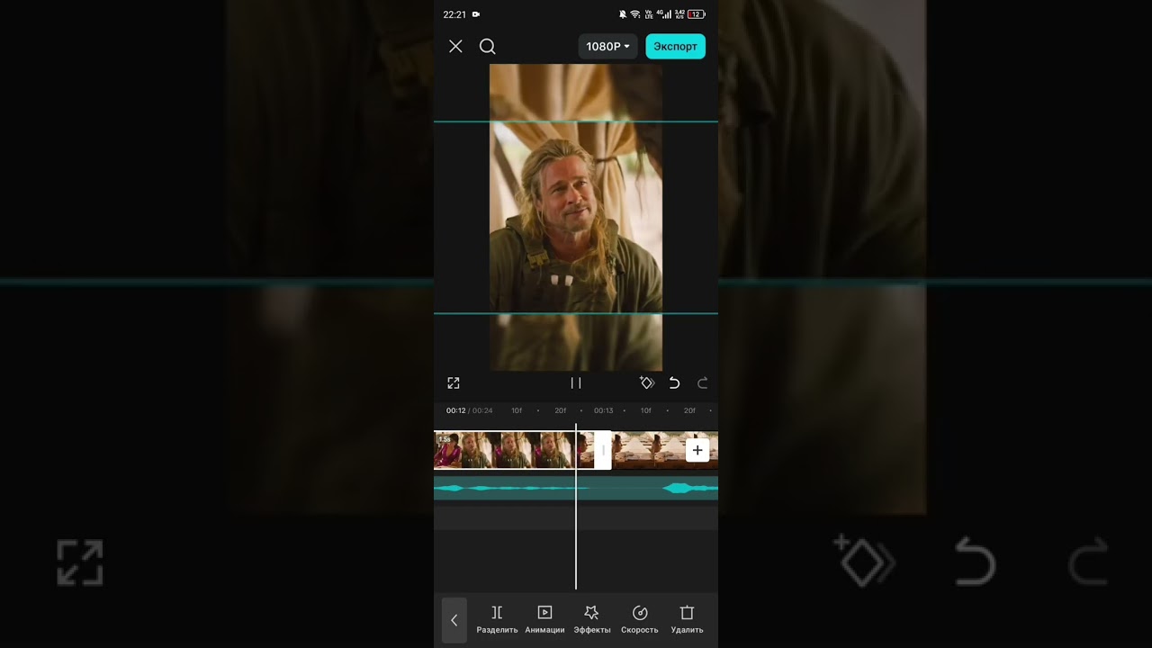Tap the Wi-Fi icon in status bar
Image resolution: width=1152 pixels, height=648 pixels.
click(x=635, y=14)
